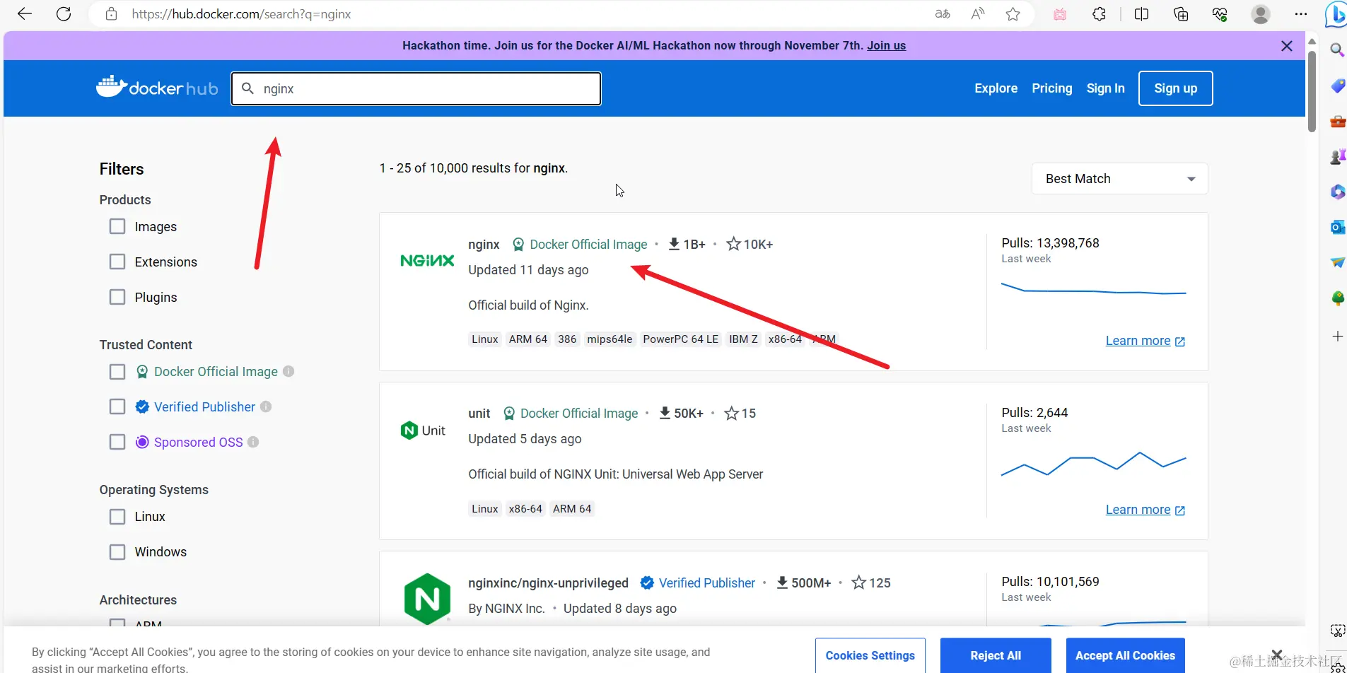
Task: Click the search sidebar icon
Action: pyautogui.click(x=1336, y=50)
